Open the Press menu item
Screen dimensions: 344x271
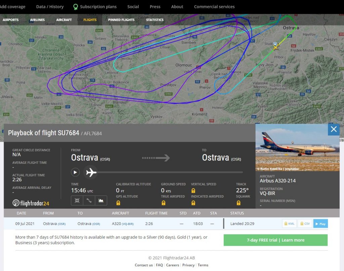155,7
